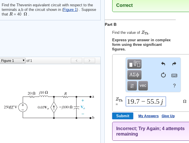Click the 'j10 Ω' inductor label

43,93
